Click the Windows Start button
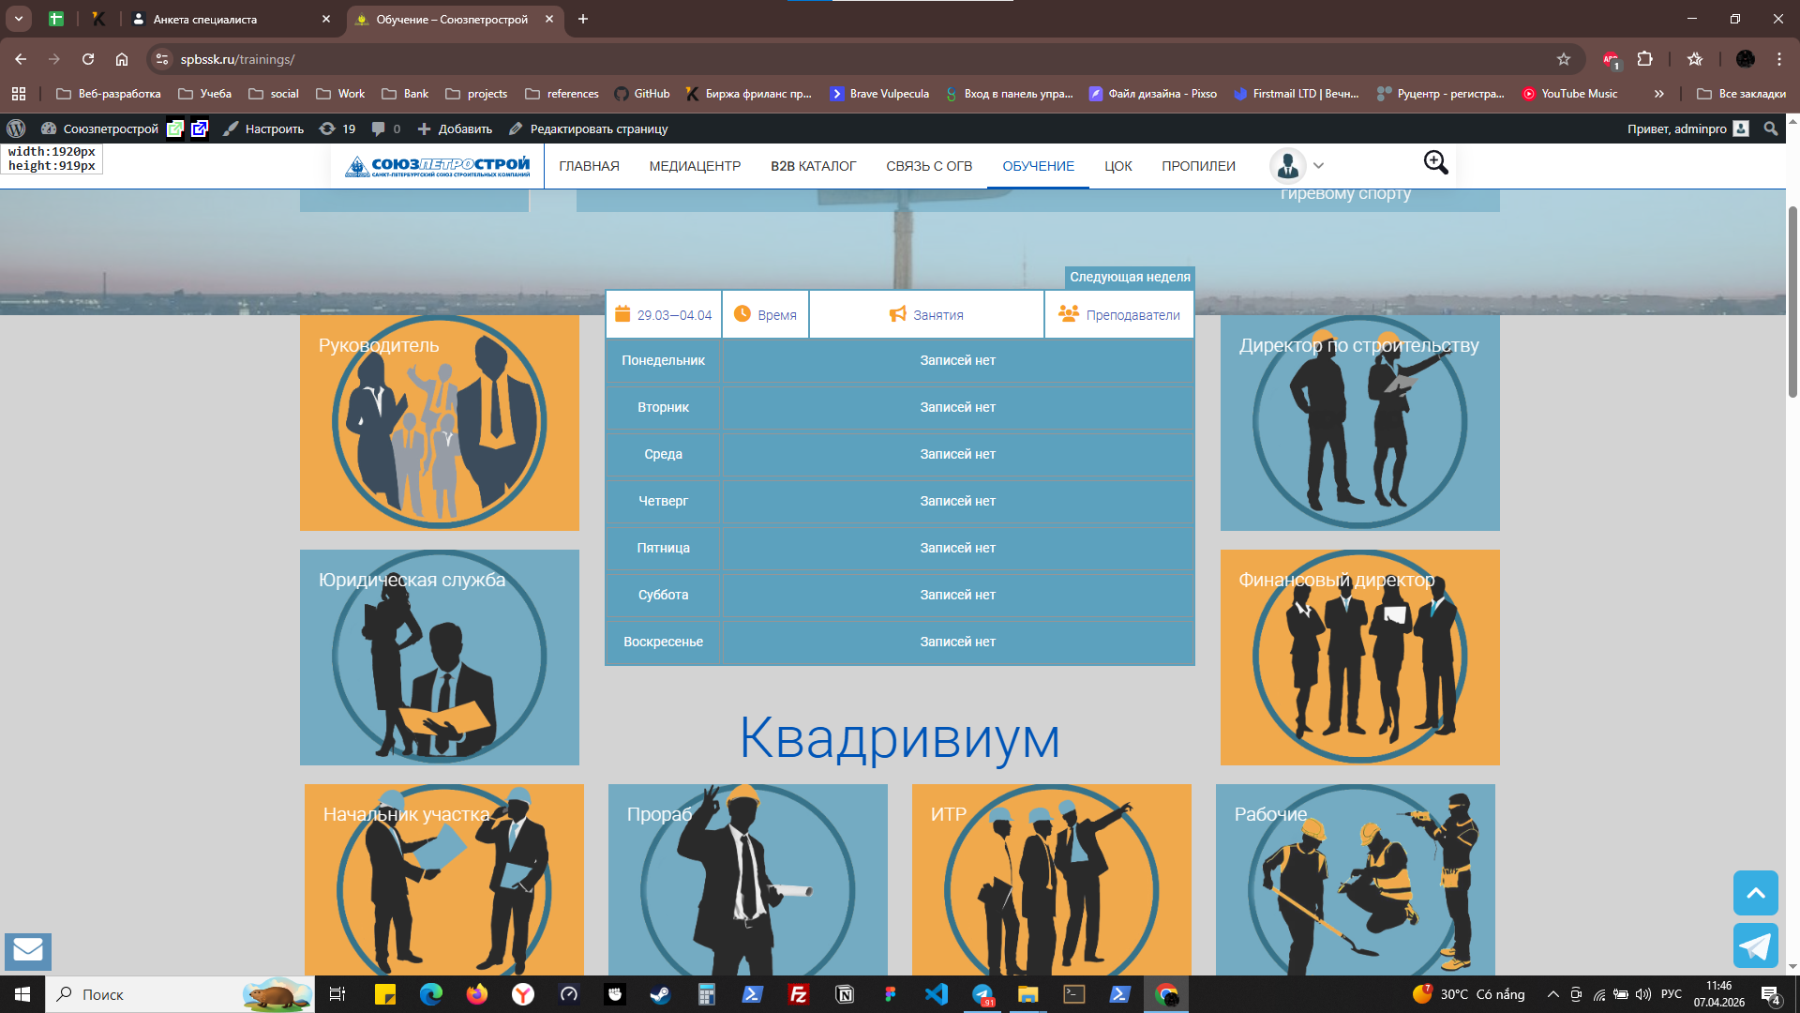The width and height of the screenshot is (1800, 1013). 22,994
